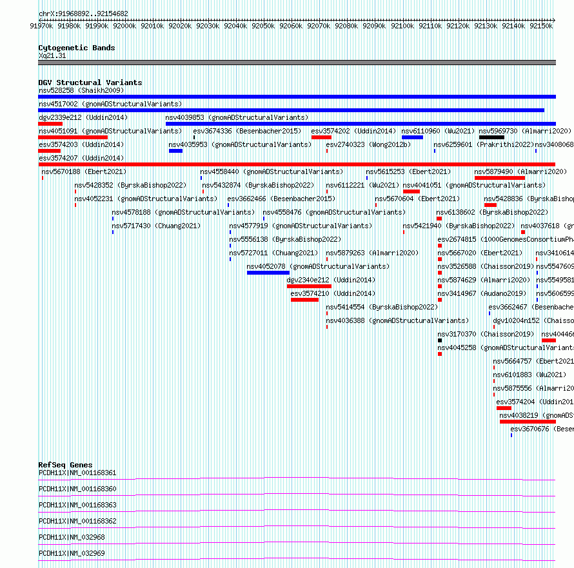Select the PCDH11X|NM_001168363 transcript
The image size is (574, 568).
point(77,505)
